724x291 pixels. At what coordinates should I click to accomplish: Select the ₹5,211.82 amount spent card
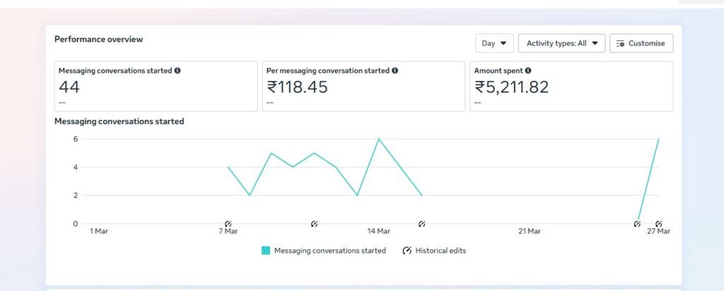coord(571,86)
